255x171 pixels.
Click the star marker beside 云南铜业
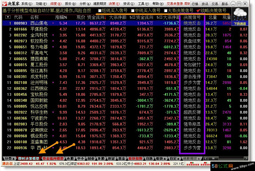point(53,130)
